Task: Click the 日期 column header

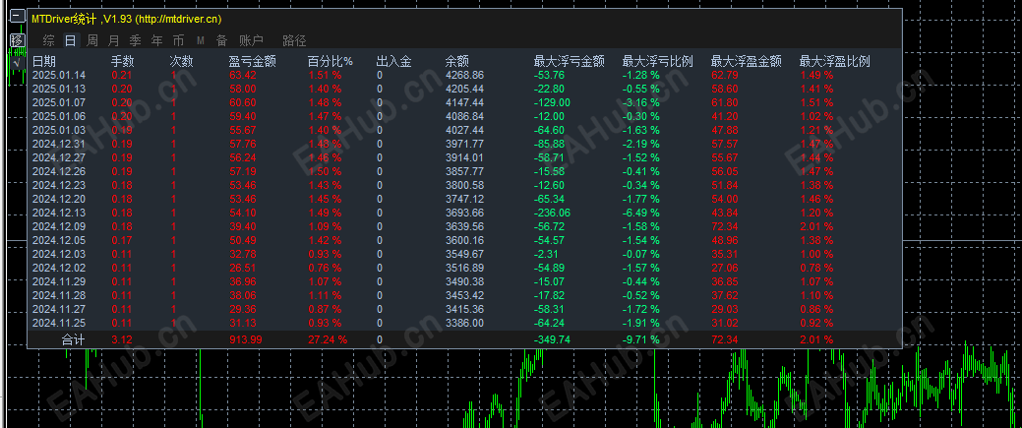Action: [x=44, y=62]
